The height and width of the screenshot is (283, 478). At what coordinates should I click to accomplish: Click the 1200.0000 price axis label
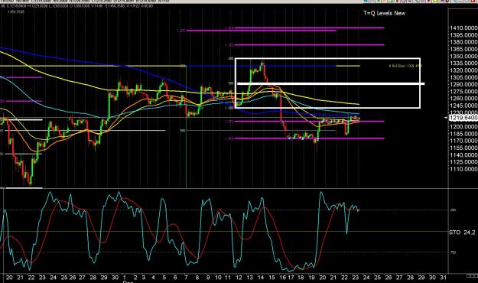(x=463, y=127)
